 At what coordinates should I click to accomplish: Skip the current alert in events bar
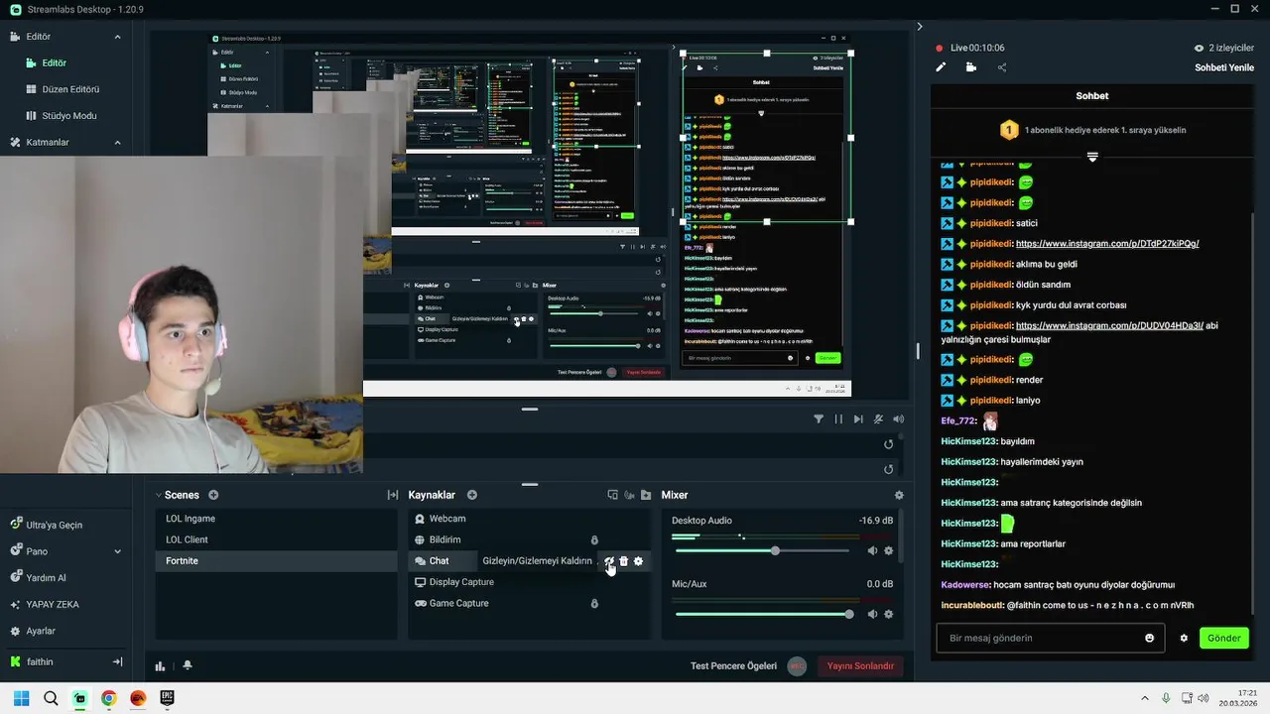click(x=858, y=419)
